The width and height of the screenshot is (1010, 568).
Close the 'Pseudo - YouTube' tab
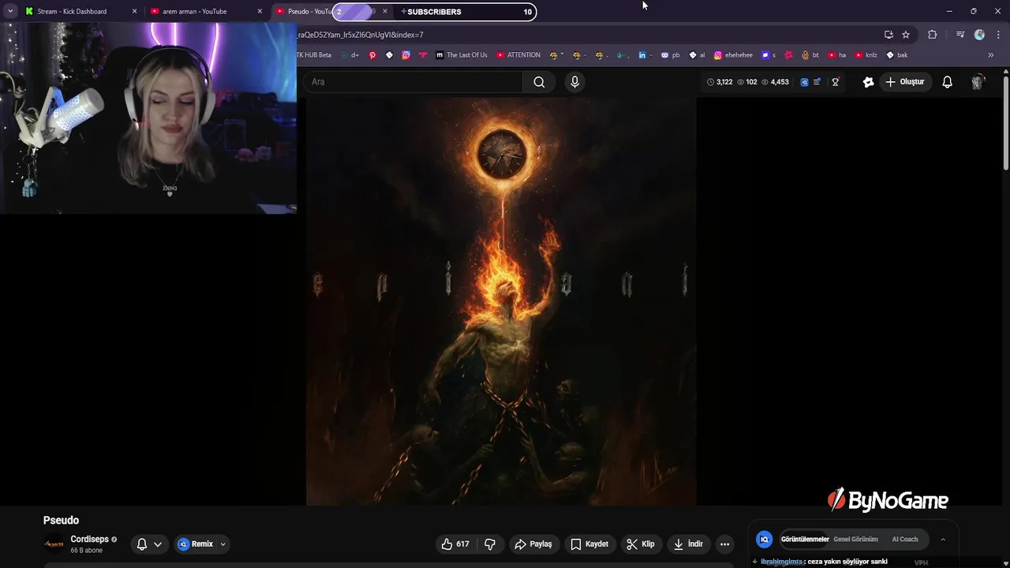pos(385,11)
